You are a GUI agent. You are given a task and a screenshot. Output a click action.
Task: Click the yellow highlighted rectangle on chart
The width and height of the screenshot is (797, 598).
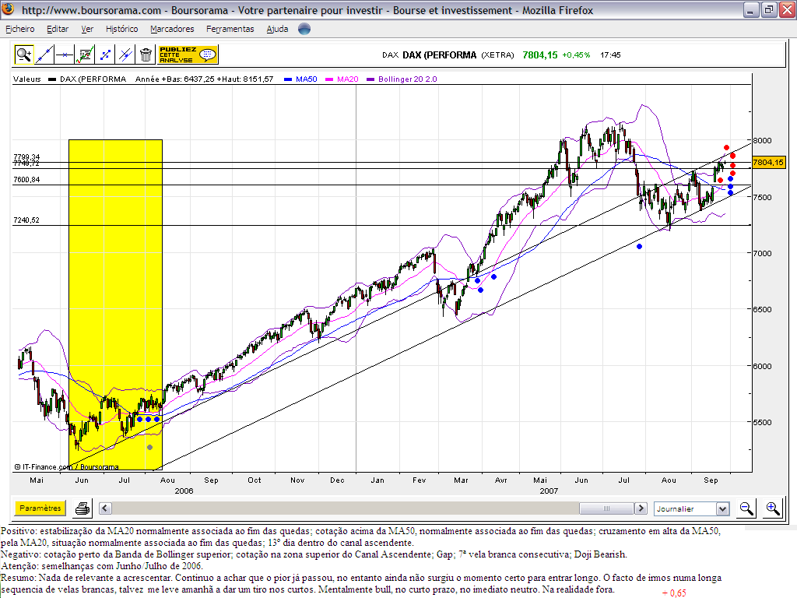[115, 304]
